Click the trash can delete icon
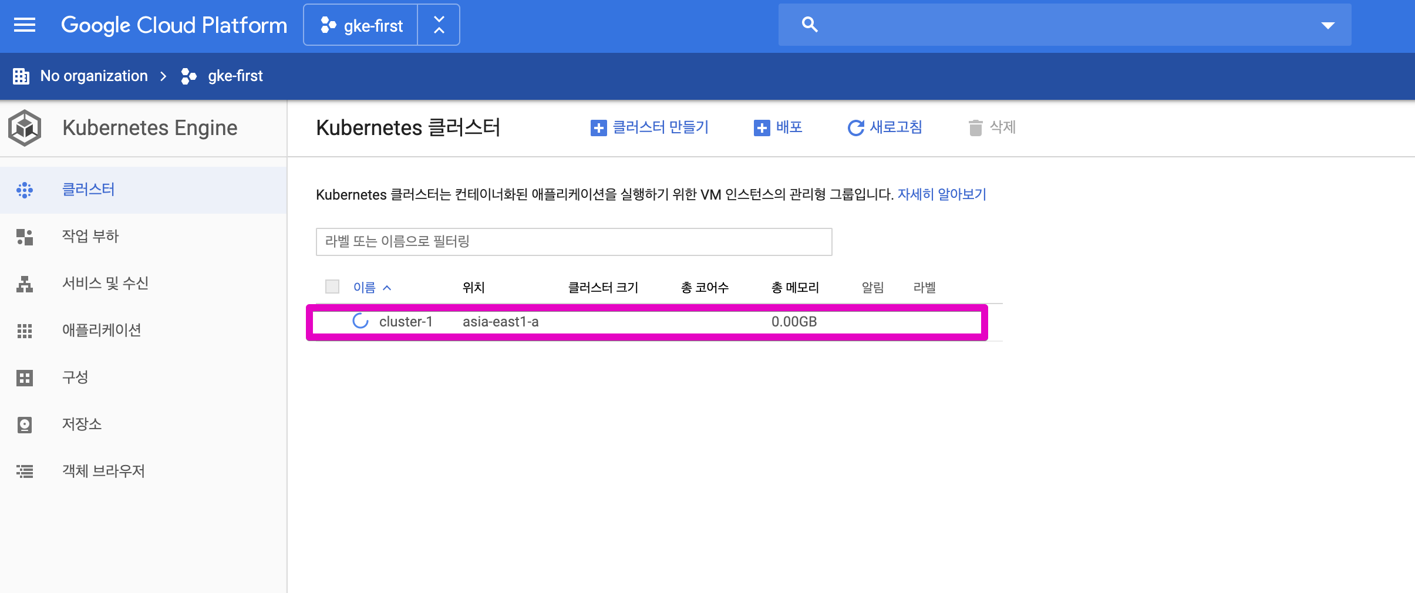 tap(975, 128)
